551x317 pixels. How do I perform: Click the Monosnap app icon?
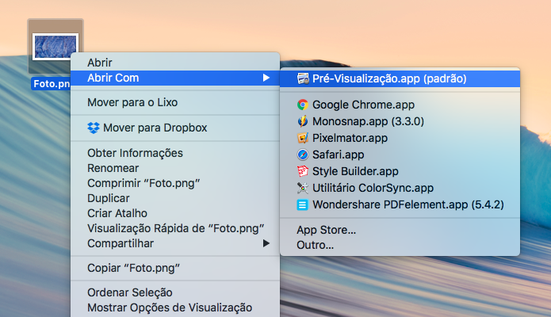point(303,121)
